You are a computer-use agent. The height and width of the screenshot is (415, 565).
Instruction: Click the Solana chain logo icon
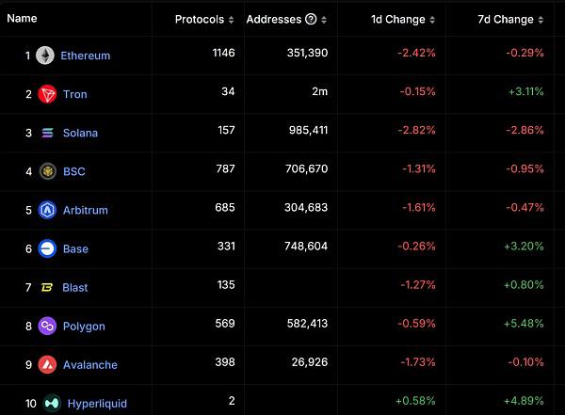tap(47, 133)
